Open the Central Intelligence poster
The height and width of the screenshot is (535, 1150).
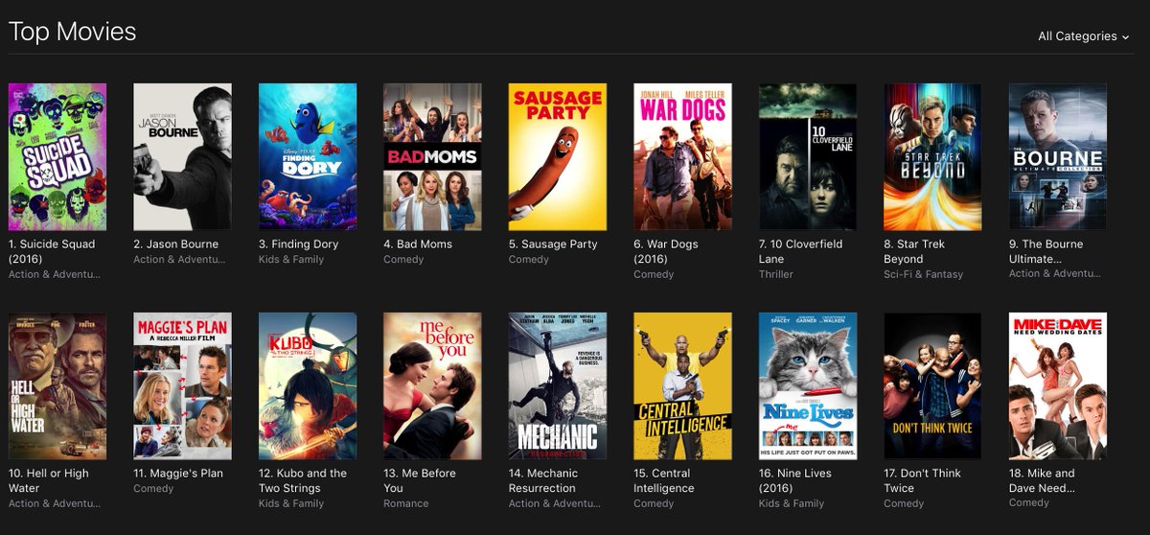[682, 386]
